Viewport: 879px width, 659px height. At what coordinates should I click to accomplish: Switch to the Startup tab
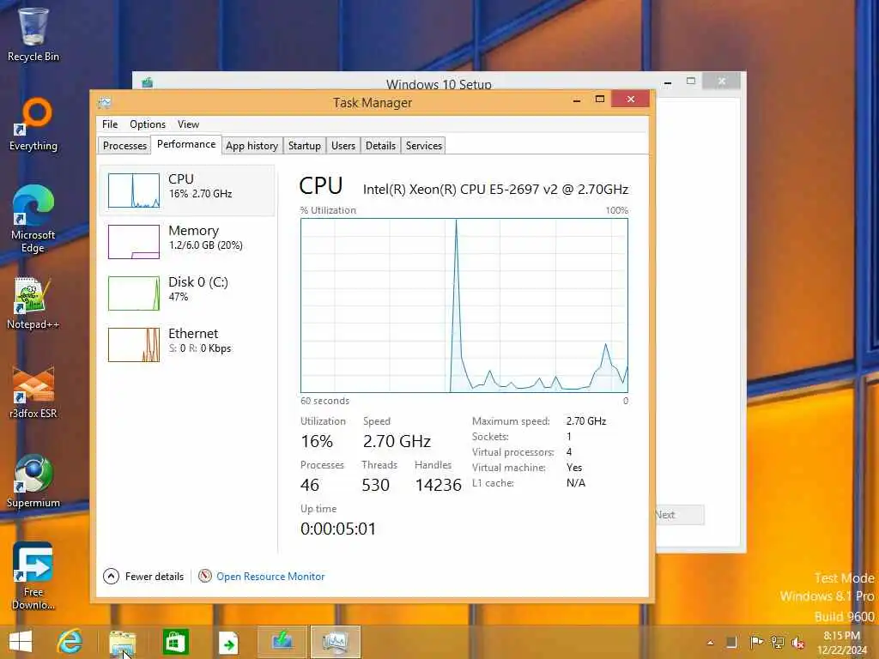pyautogui.click(x=305, y=146)
